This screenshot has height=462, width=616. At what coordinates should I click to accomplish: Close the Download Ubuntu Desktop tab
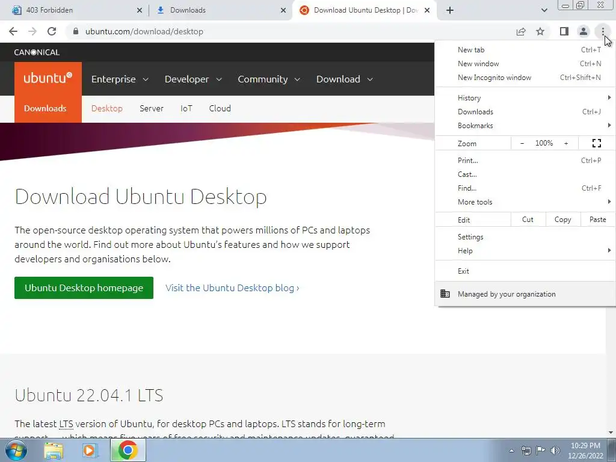[428, 10]
